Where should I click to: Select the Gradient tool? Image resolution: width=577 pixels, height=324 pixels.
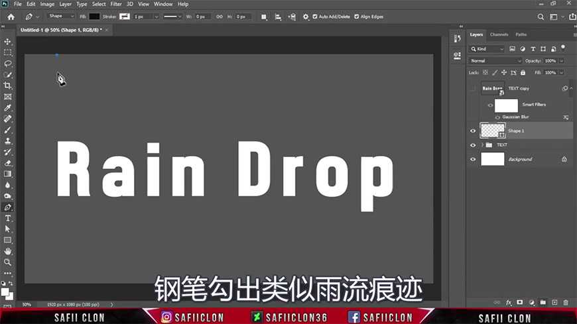pos(7,174)
